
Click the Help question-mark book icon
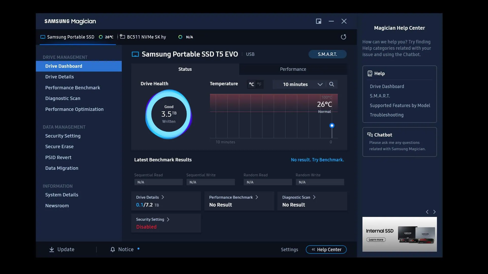(x=370, y=73)
